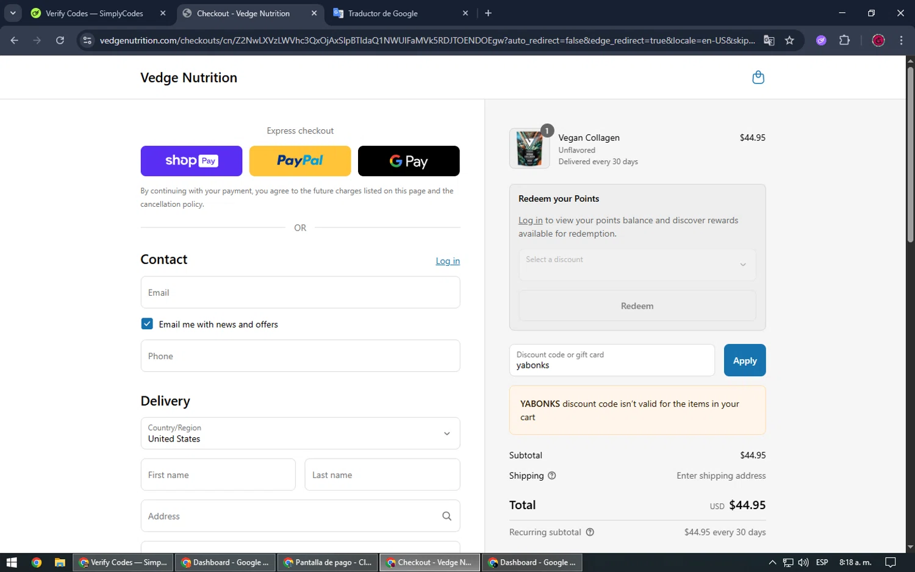Show hidden system tray icons
Screen dimensions: 915x572
point(772,562)
